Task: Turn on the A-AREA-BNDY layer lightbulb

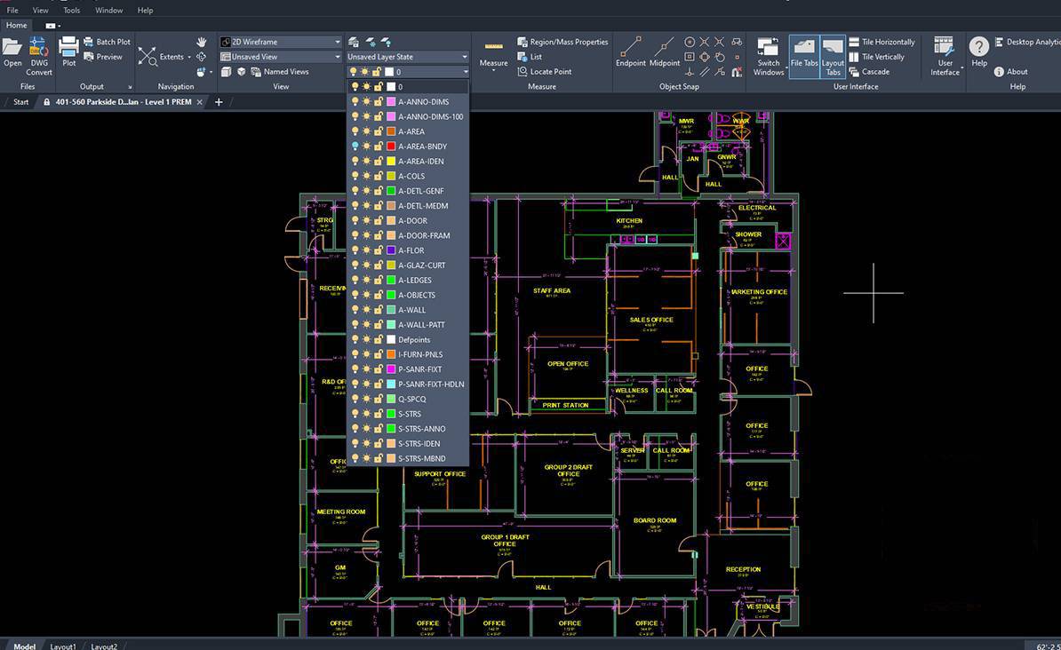Action: (x=355, y=147)
